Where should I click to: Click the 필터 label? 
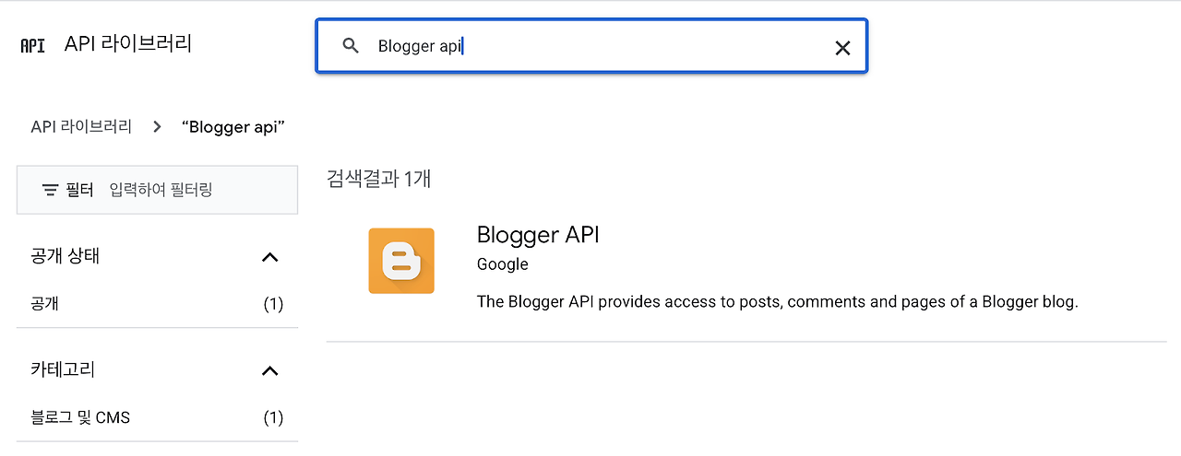[79, 190]
